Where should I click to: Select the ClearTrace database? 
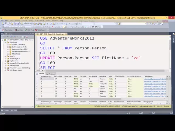pos(16,54)
